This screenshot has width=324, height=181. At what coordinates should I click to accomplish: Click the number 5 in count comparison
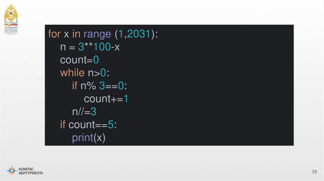click(x=110, y=125)
